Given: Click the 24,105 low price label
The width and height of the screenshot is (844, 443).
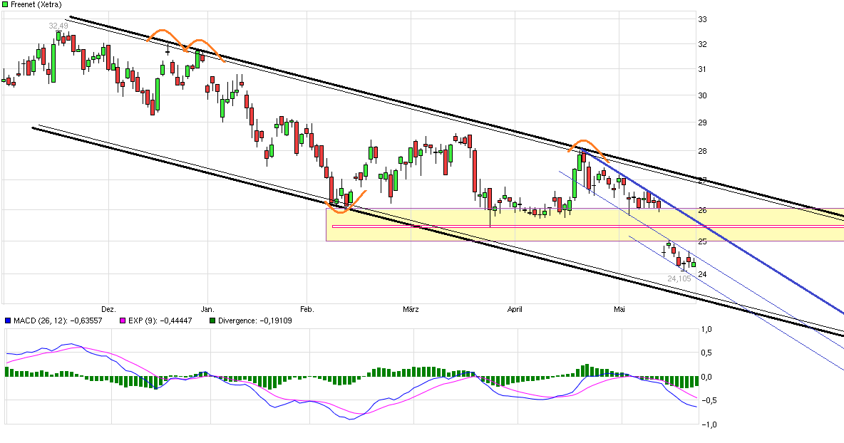Looking at the screenshot, I should pos(679,278).
